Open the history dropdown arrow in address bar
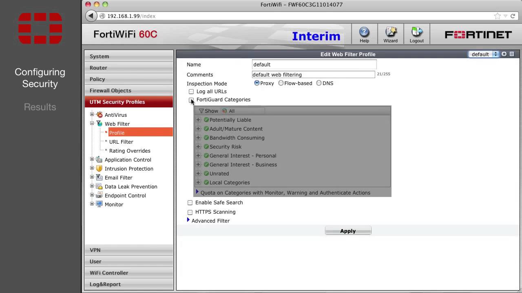This screenshot has height=293, width=522. point(506,16)
